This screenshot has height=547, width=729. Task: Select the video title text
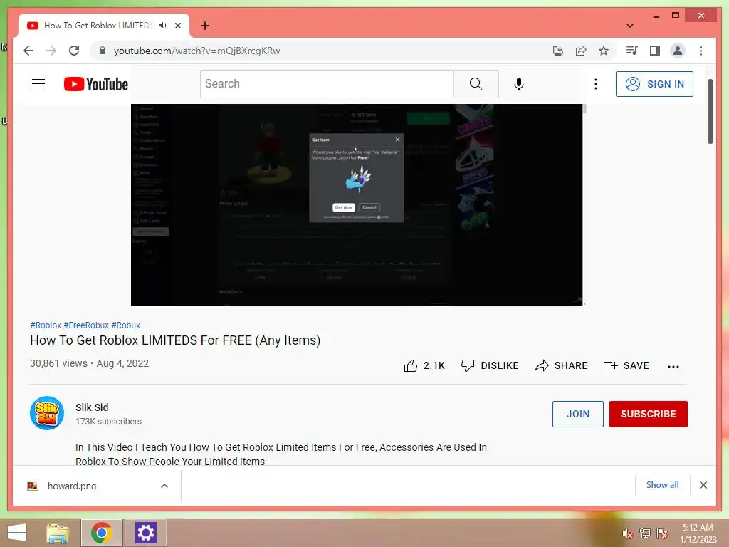pos(175,340)
